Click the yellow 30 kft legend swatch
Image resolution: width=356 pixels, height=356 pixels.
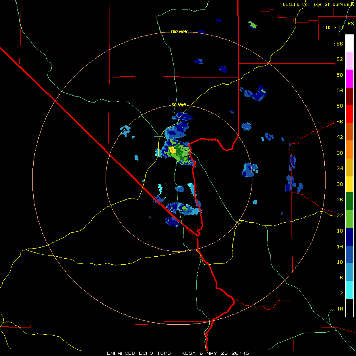349,184
